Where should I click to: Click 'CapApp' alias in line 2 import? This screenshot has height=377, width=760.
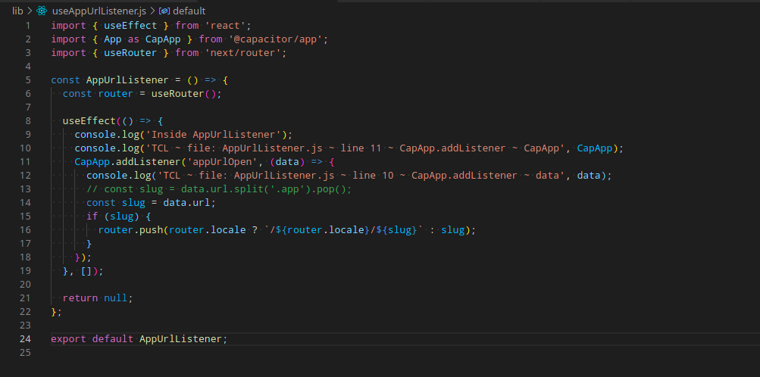point(163,39)
